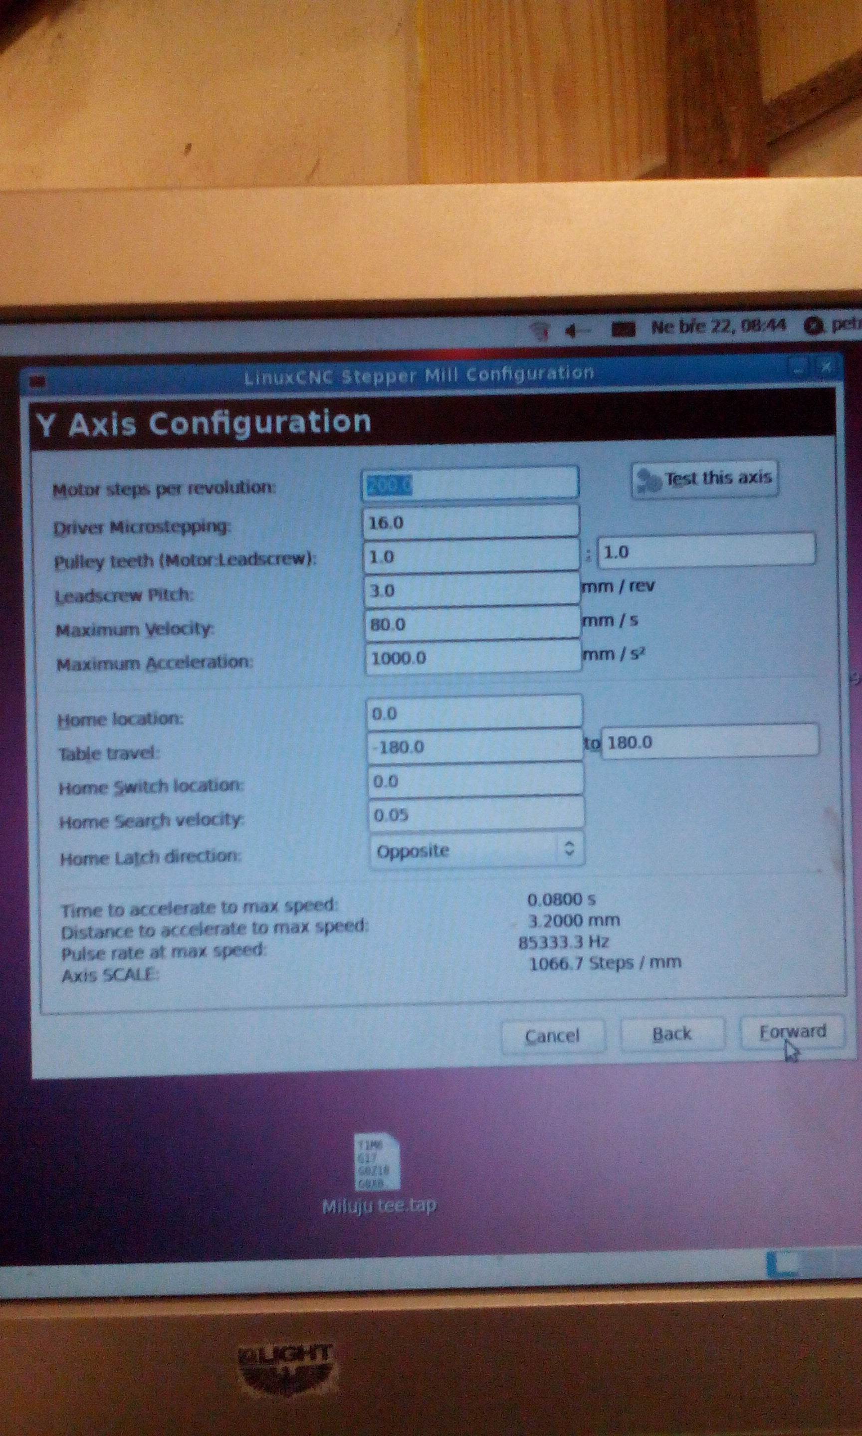Select the Maximum Velocity input box
Screen dimensions: 862x1436
tap(472, 624)
